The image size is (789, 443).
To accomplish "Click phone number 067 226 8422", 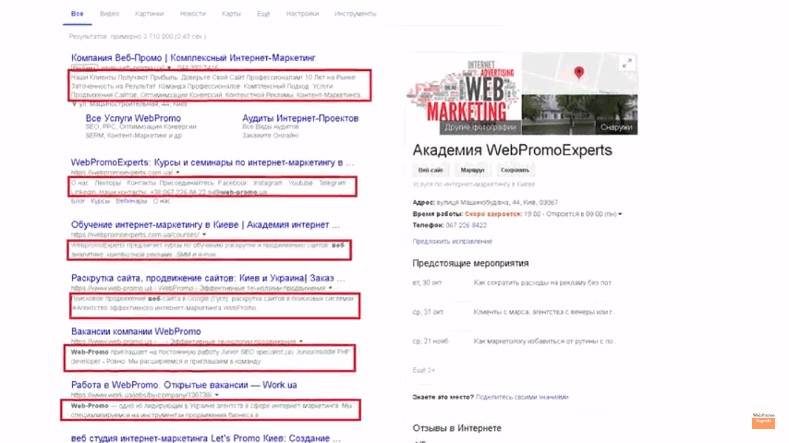I will [x=466, y=225].
